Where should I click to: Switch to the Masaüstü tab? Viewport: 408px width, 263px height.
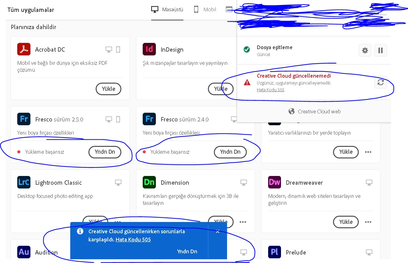[167, 9]
